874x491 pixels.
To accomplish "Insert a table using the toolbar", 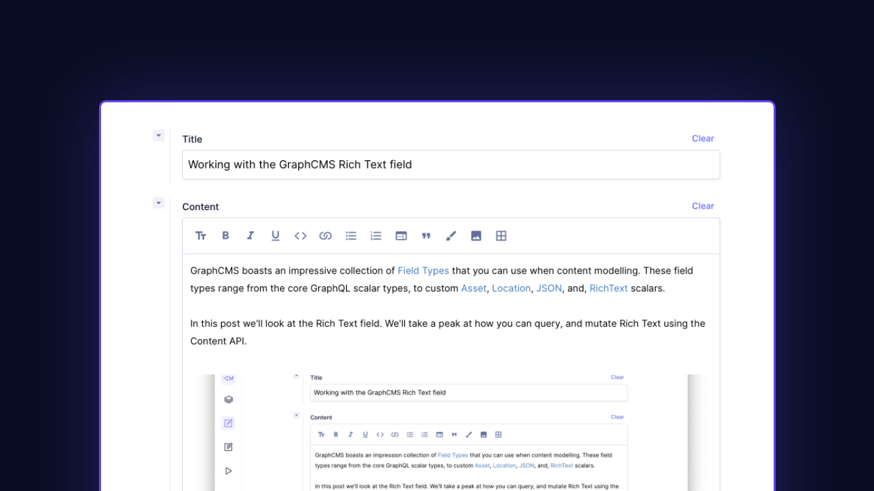I will [x=501, y=235].
